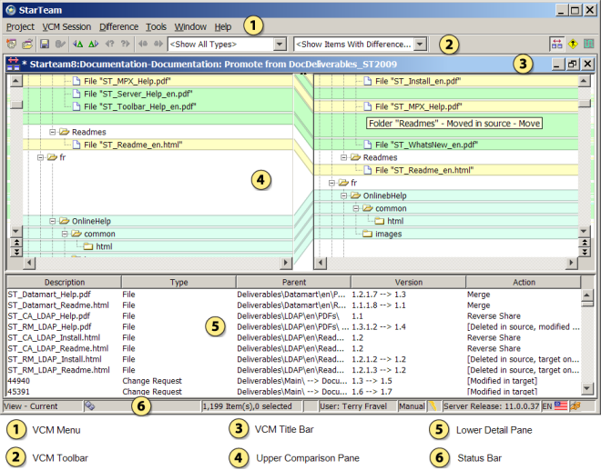This screenshot has height=470, width=601.
Task: Click the open folder toolbar icon
Action: pyautogui.click(x=28, y=45)
